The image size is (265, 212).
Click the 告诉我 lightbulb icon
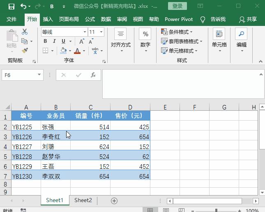pyautogui.click(x=203, y=19)
